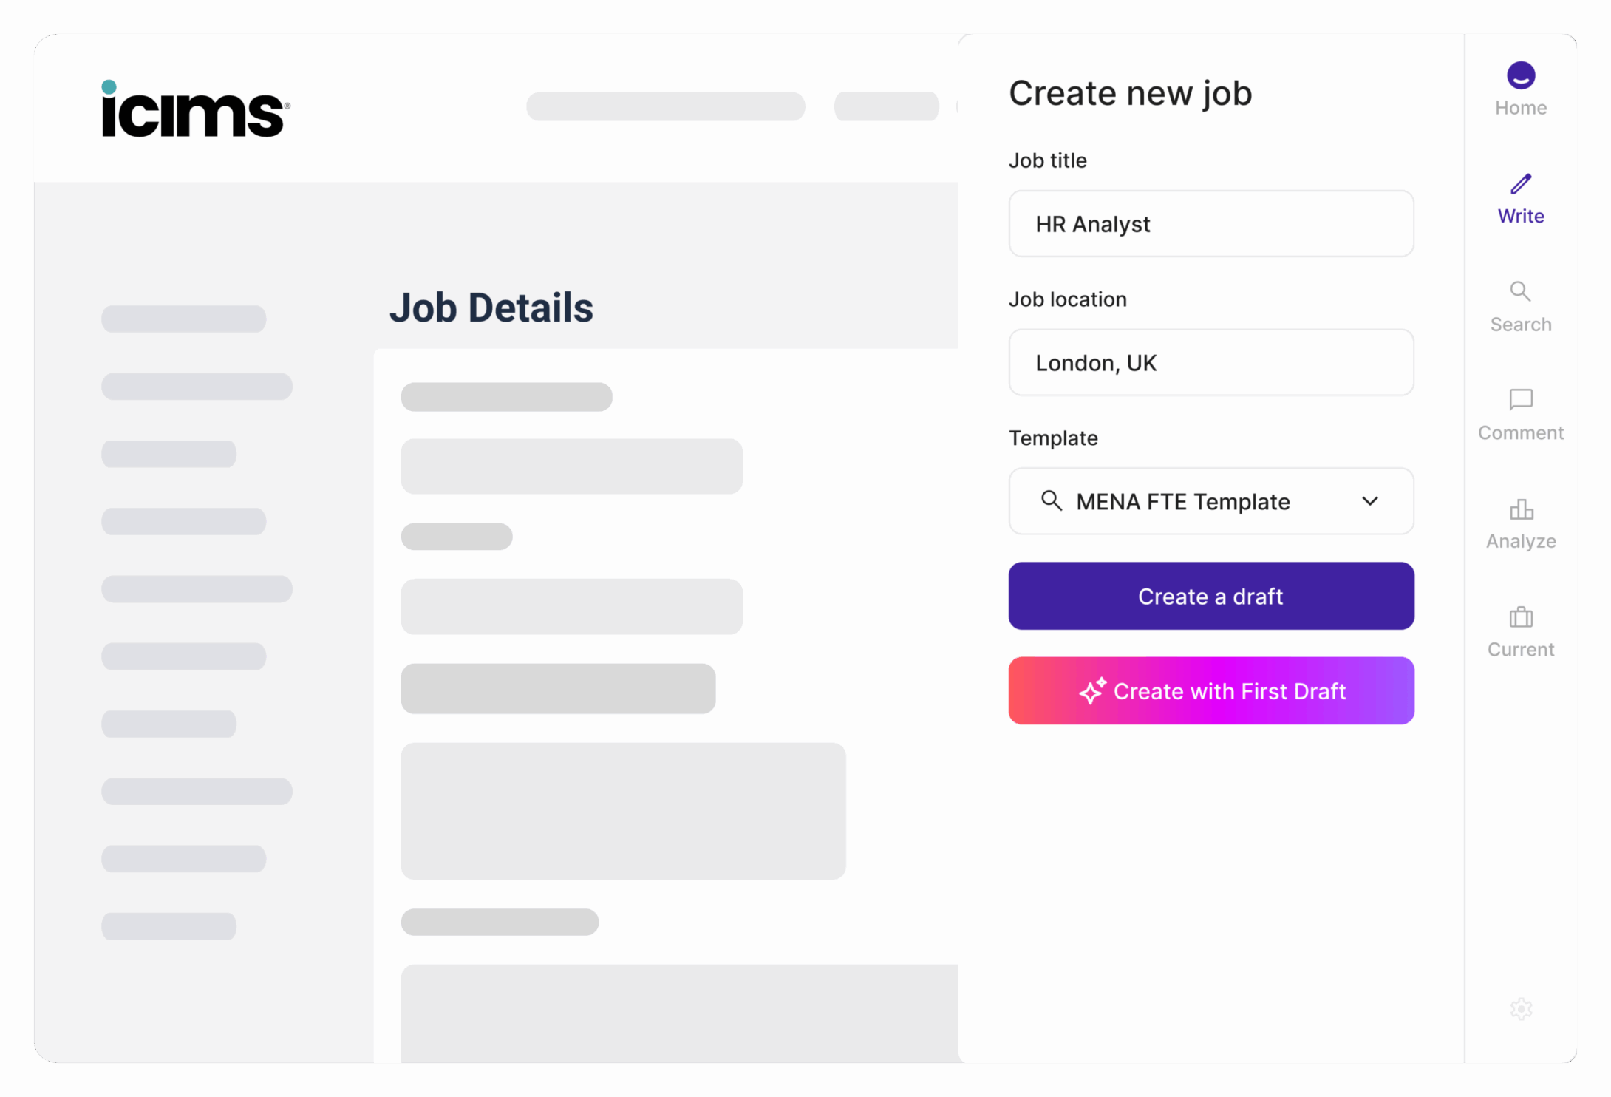
Task: Click the Analyze bar chart icon
Action: [x=1520, y=509]
